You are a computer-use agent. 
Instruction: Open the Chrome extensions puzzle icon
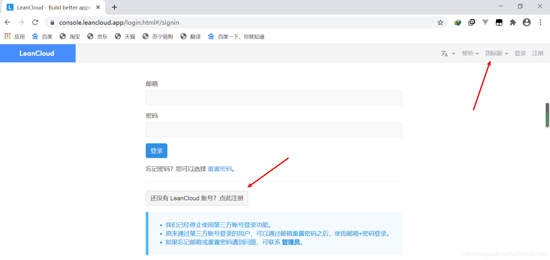[513, 22]
